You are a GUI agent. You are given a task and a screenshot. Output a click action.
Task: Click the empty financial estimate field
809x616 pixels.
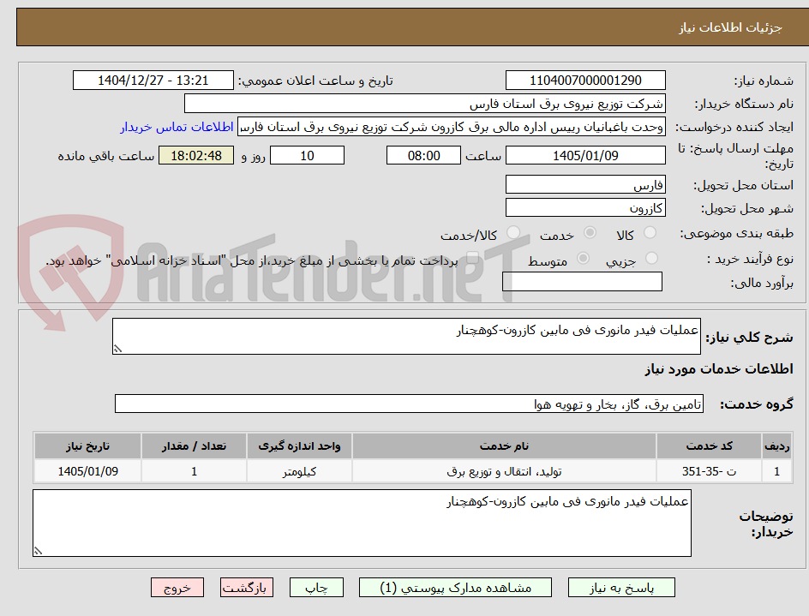pyautogui.click(x=582, y=282)
